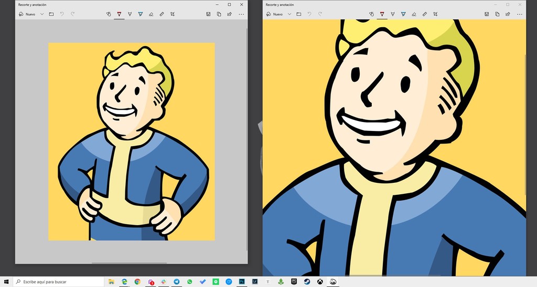Redo in the left Recorte window
This screenshot has height=287, width=537.
(72, 14)
